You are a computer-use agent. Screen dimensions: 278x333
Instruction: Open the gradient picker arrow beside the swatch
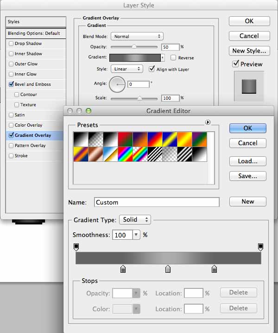[x=163, y=58]
